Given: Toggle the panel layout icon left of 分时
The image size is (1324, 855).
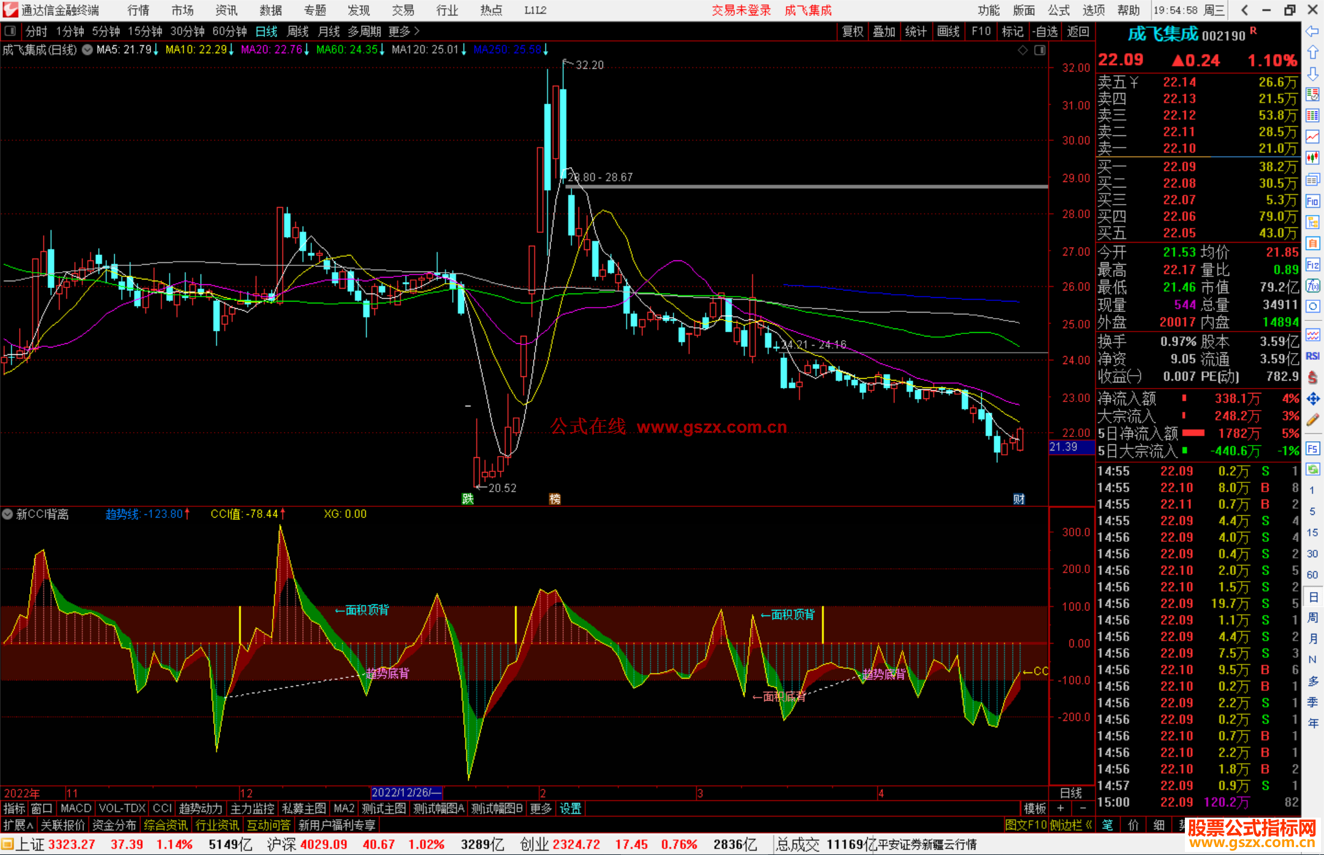Looking at the screenshot, I should 10,31.
